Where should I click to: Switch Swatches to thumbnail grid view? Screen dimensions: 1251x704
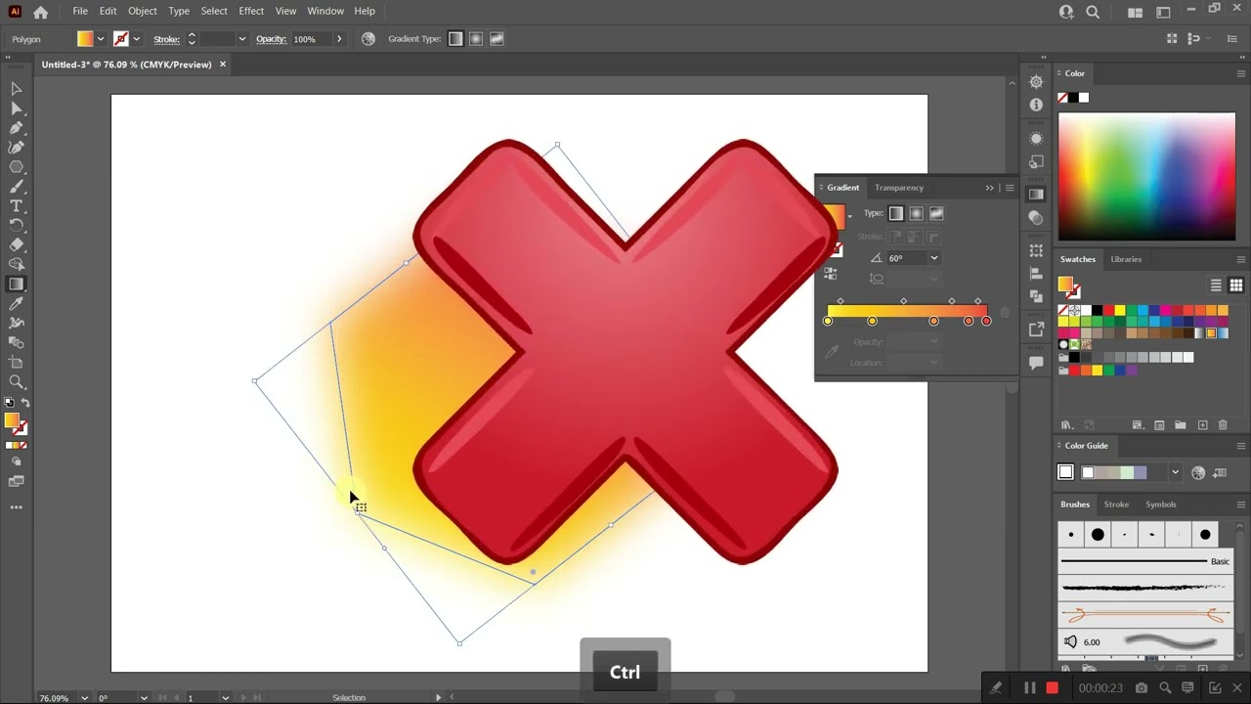[x=1236, y=286]
